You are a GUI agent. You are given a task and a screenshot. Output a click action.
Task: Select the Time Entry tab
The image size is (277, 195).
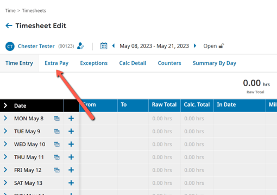pyautogui.click(x=19, y=63)
